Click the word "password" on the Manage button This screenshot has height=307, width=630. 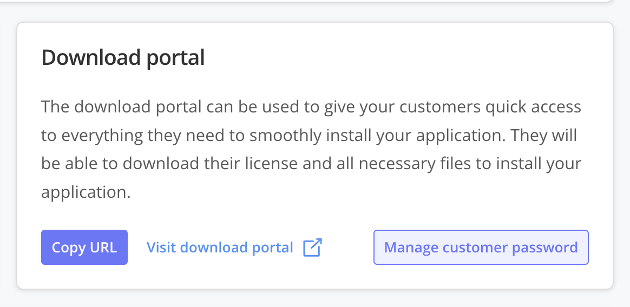click(545, 248)
